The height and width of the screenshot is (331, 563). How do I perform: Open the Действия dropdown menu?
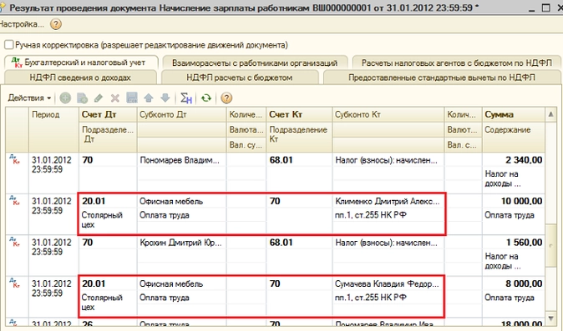(29, 98)
